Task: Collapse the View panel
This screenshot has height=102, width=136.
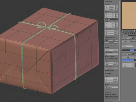Action: coord(106,47)
